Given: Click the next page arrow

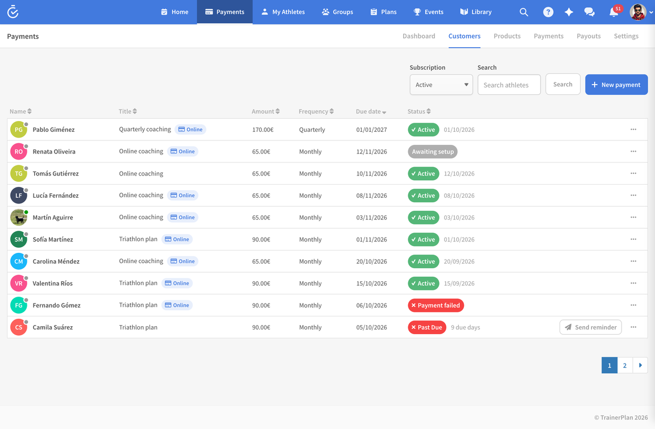Looking at the screenshot, I should (640, 365).
